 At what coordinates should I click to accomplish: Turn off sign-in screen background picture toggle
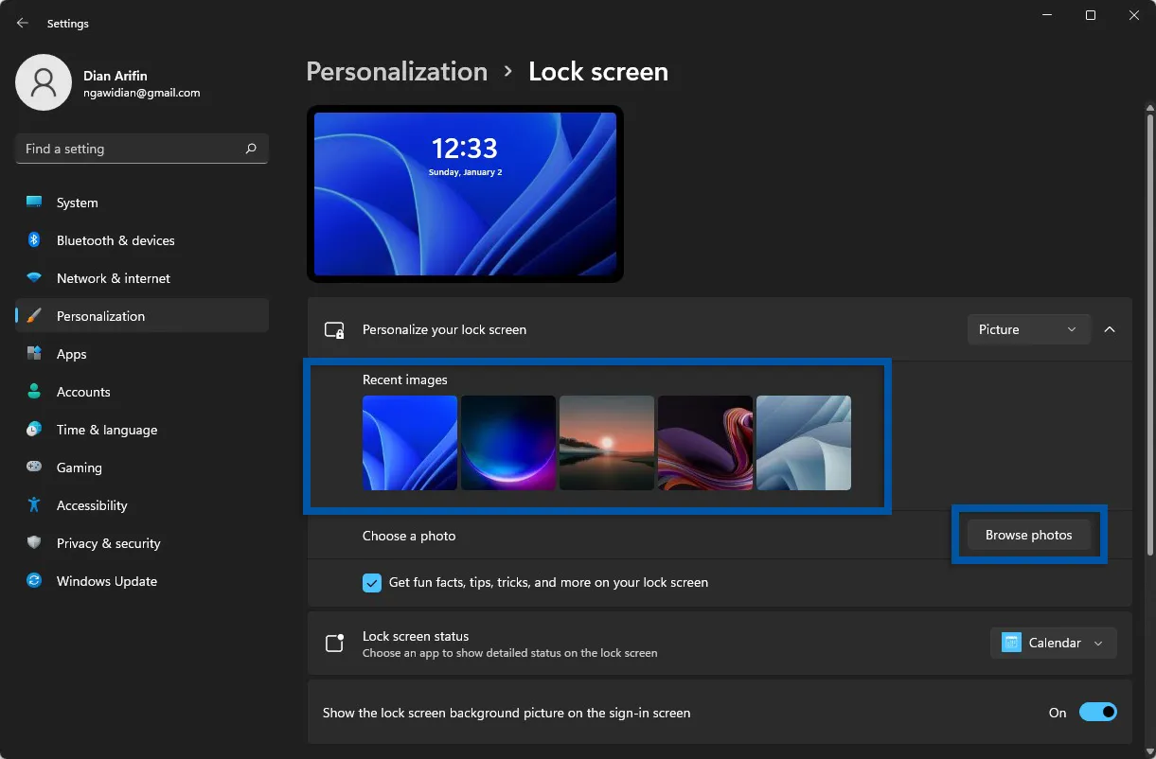1097,713
